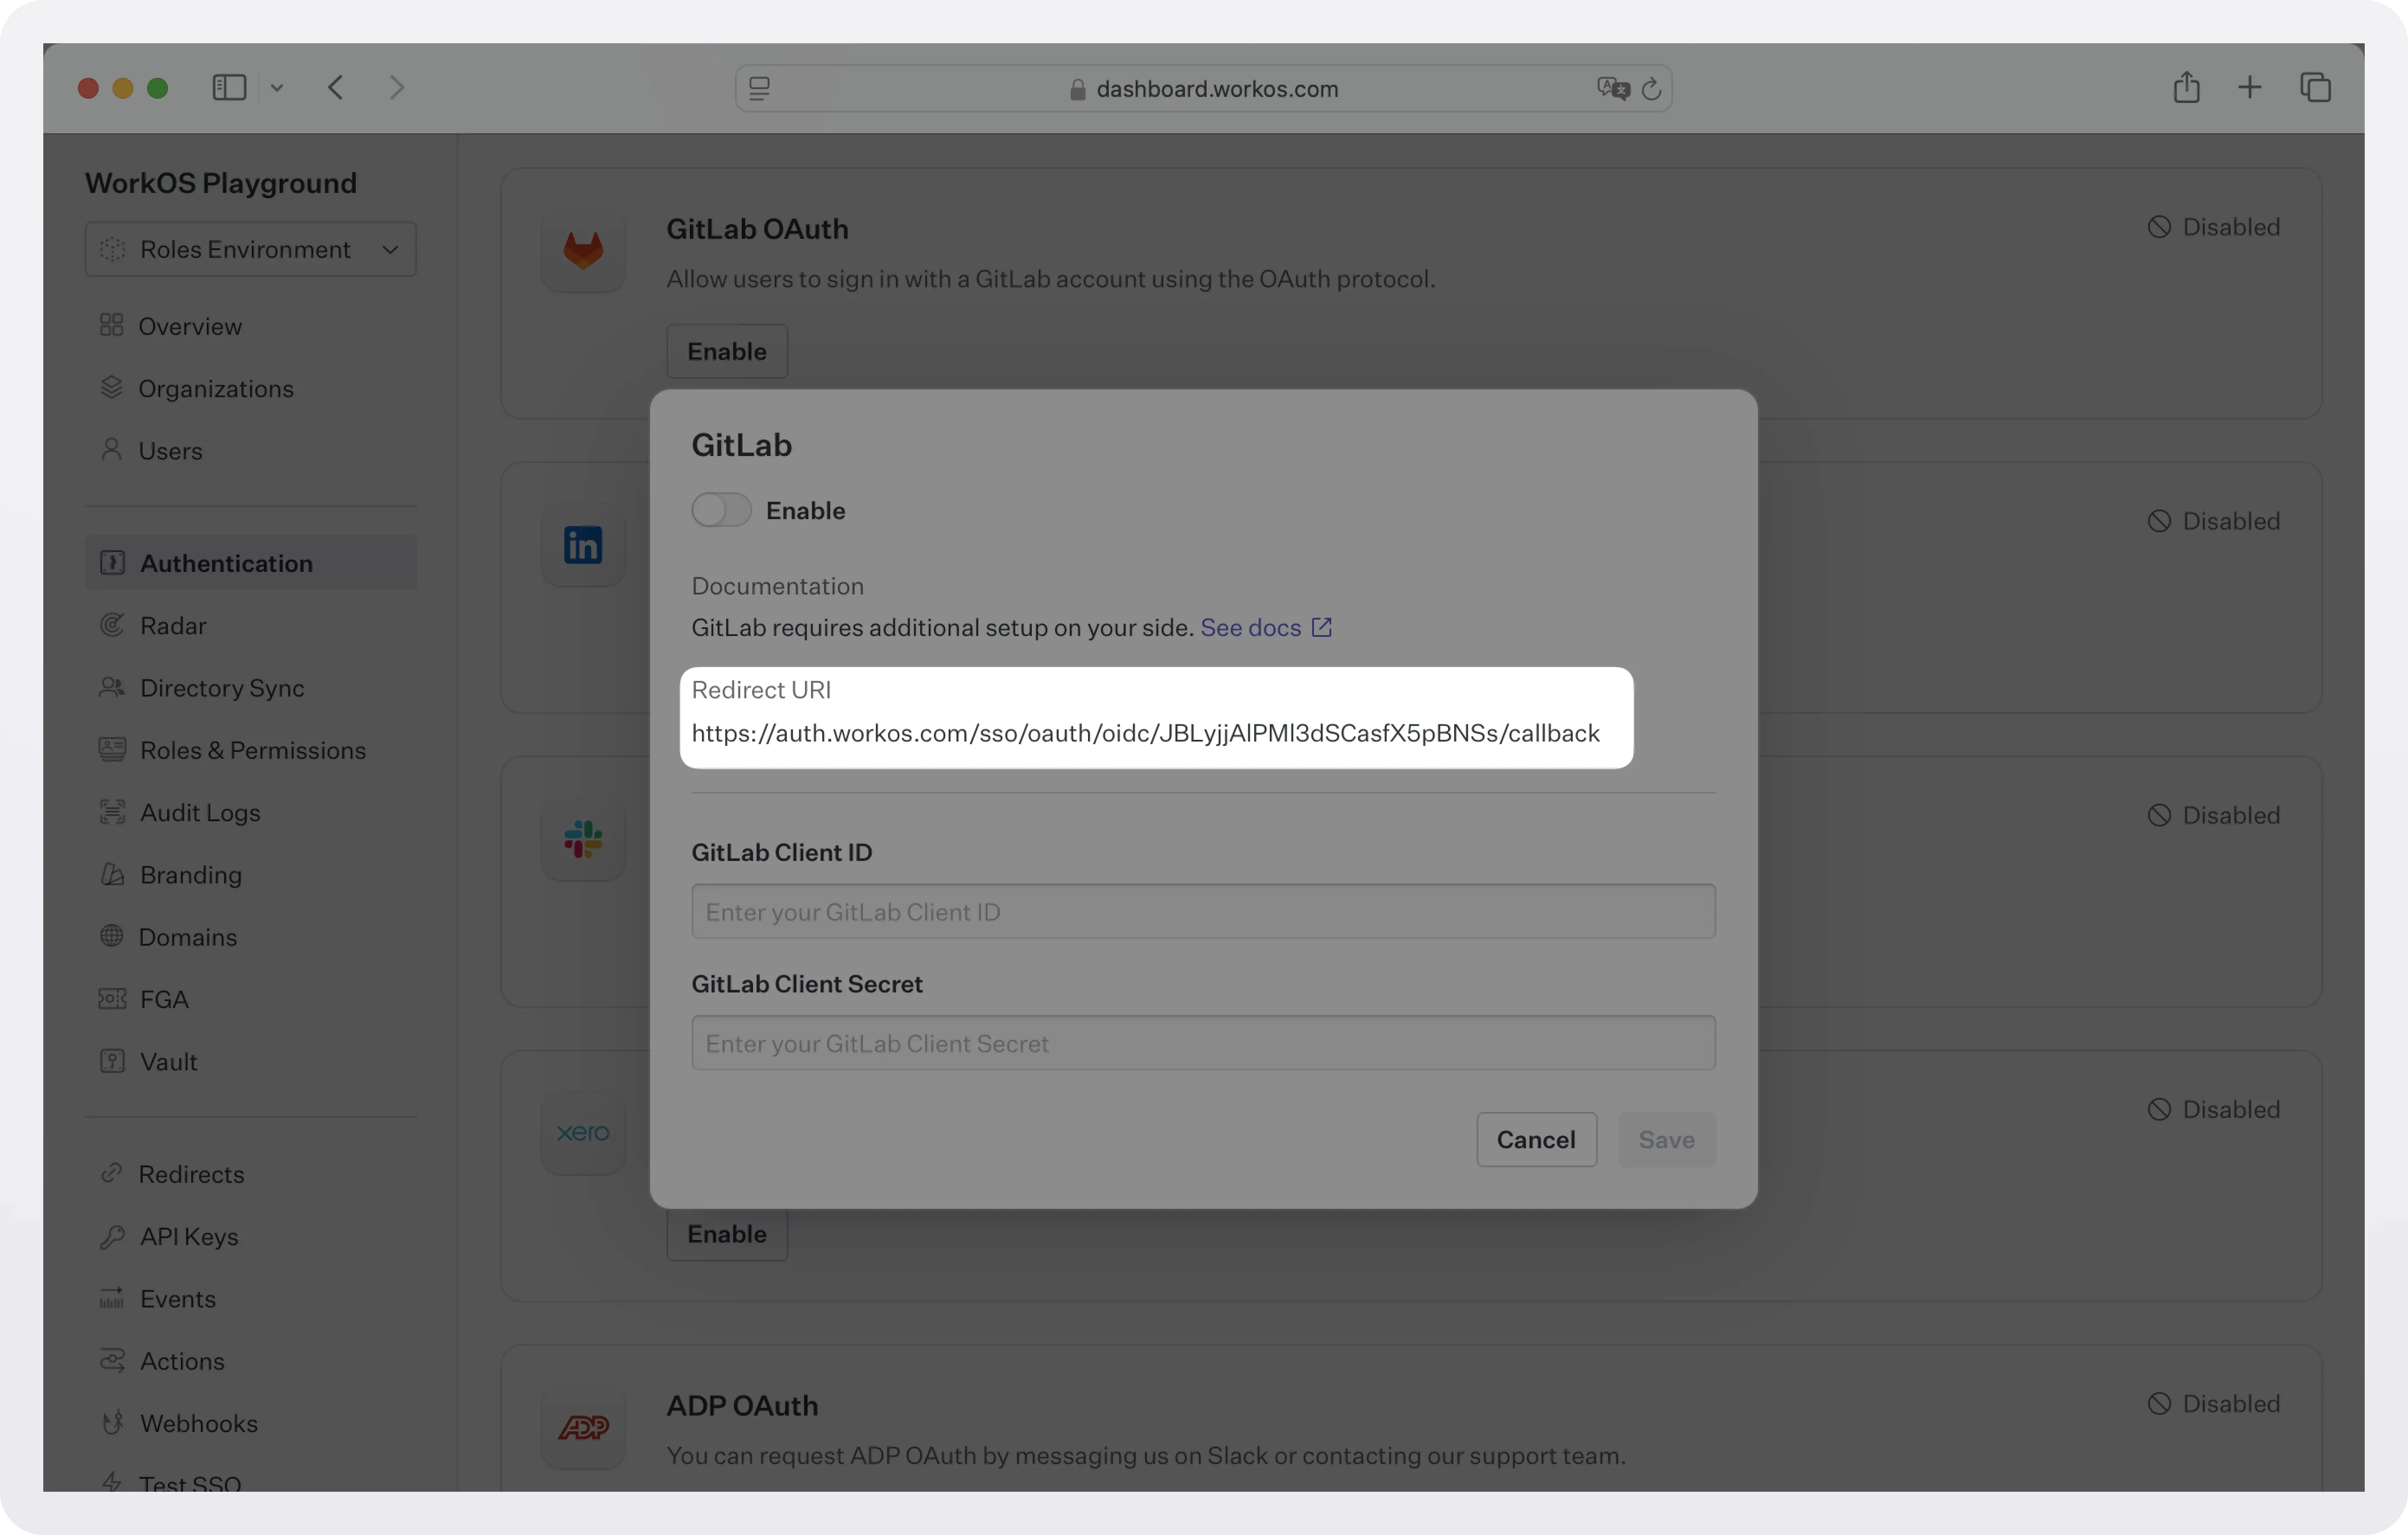
Task: Select the Redirect URI callback URL text
Action: (x=1145, y=732)
